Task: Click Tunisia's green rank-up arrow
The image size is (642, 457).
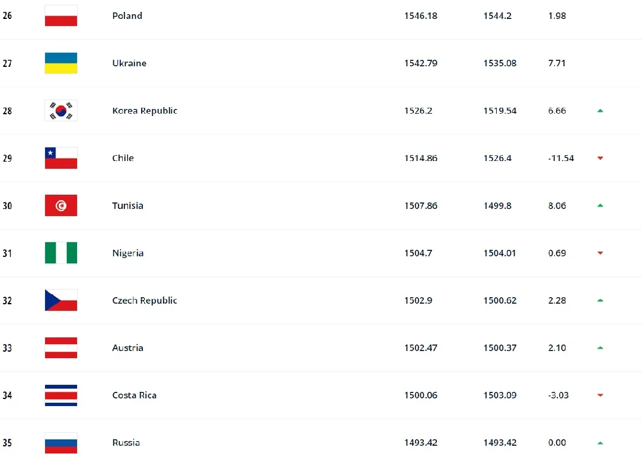Action: pos(600,205)
